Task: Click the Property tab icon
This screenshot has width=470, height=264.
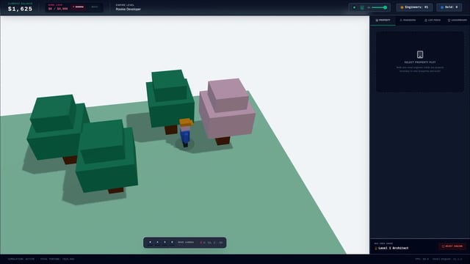Action: (377, 20)
